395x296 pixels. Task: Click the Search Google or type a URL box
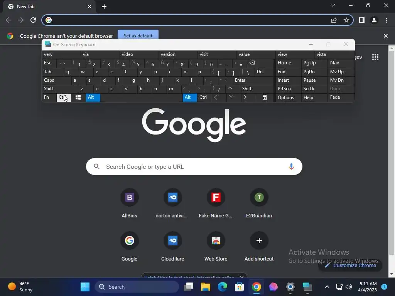pyautogui.click(x=194, y=166)
